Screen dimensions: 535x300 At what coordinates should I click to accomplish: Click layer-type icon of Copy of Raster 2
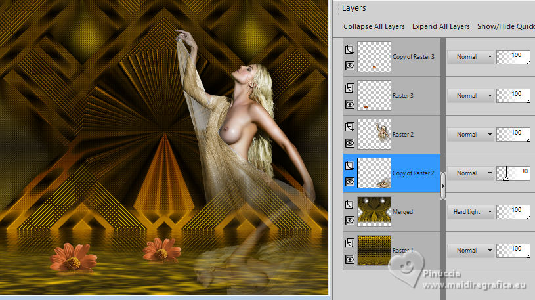click(350, 165)
